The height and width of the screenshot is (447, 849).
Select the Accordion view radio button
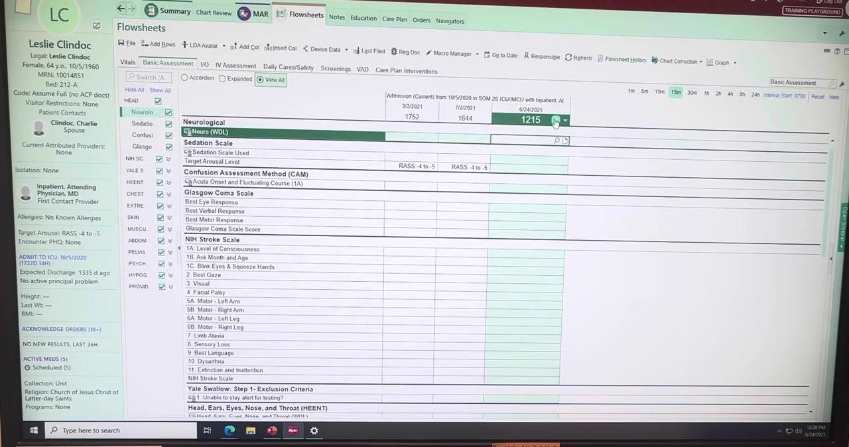tap(184, 78)
